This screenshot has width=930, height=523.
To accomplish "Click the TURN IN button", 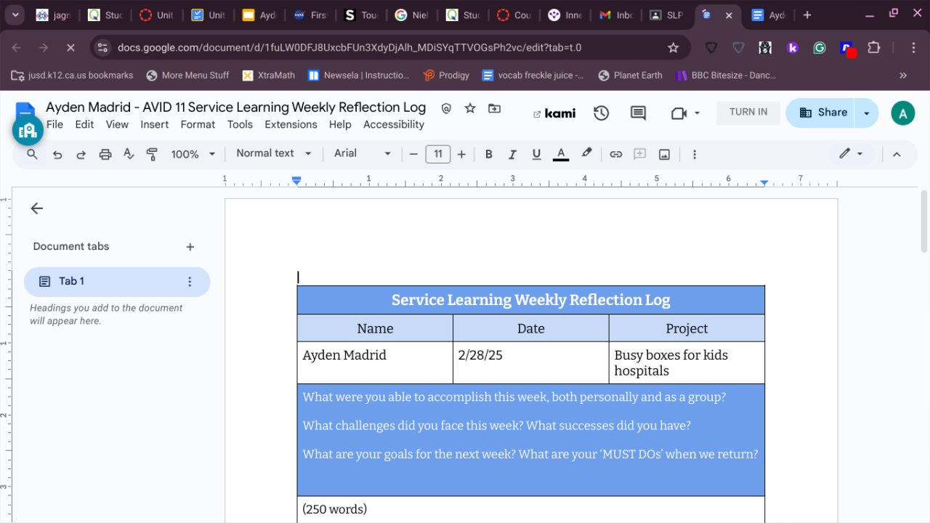I will pos(748,112).
